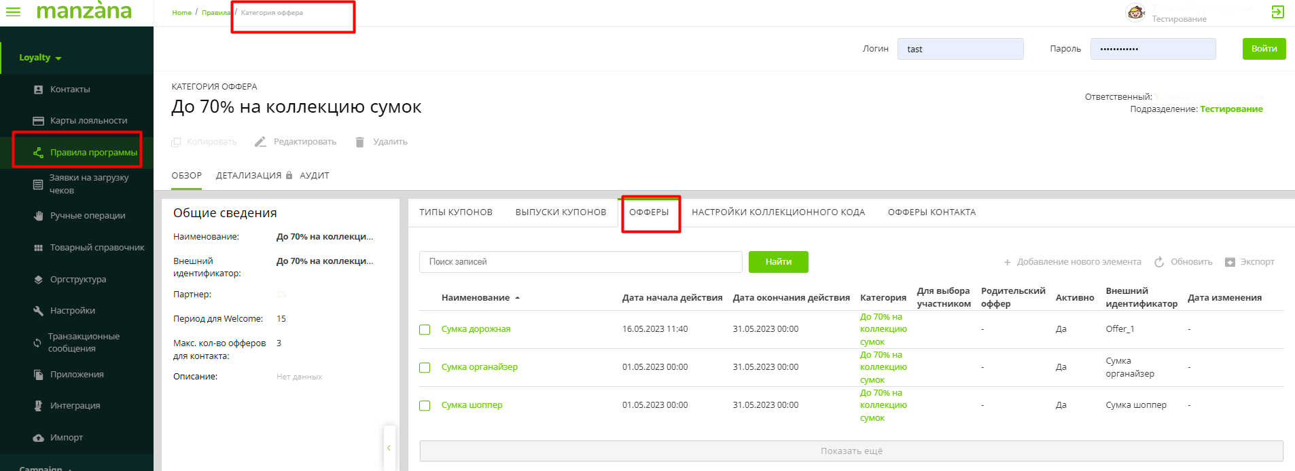Screen dimensions: 1295x471
Task: Check the box beside Сумка шоппер
Action: pos(425,406)
